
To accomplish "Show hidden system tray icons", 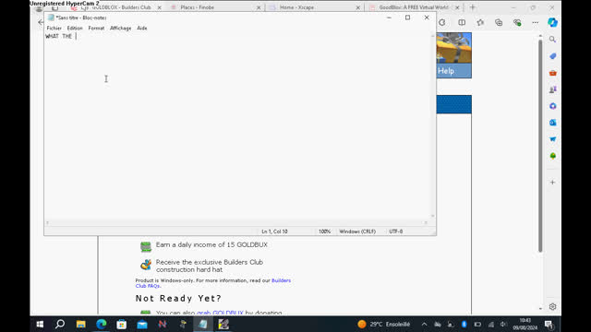I will tap(424, 324).
